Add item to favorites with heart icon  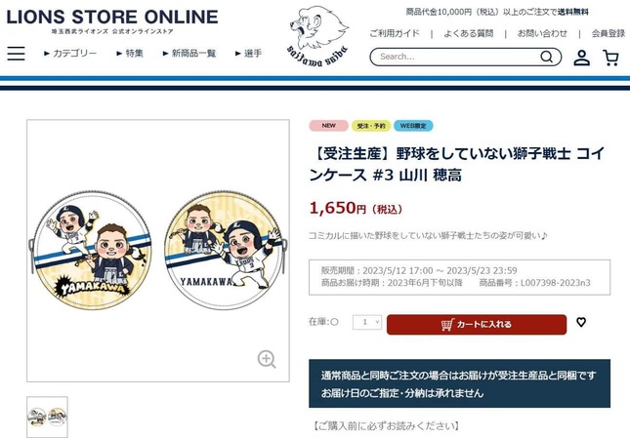(x=581, y=322)
